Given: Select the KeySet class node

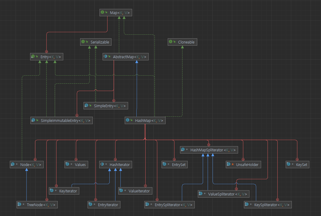Looking at the screenshot, I should coord(297,165).
